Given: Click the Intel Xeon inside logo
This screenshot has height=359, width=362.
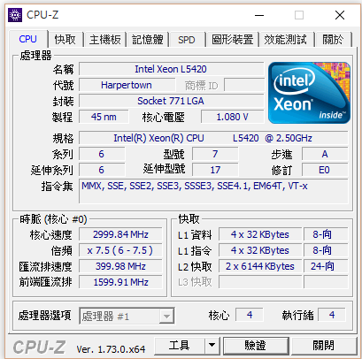Looking at the screenshot, I should click(x=309, y=93).
